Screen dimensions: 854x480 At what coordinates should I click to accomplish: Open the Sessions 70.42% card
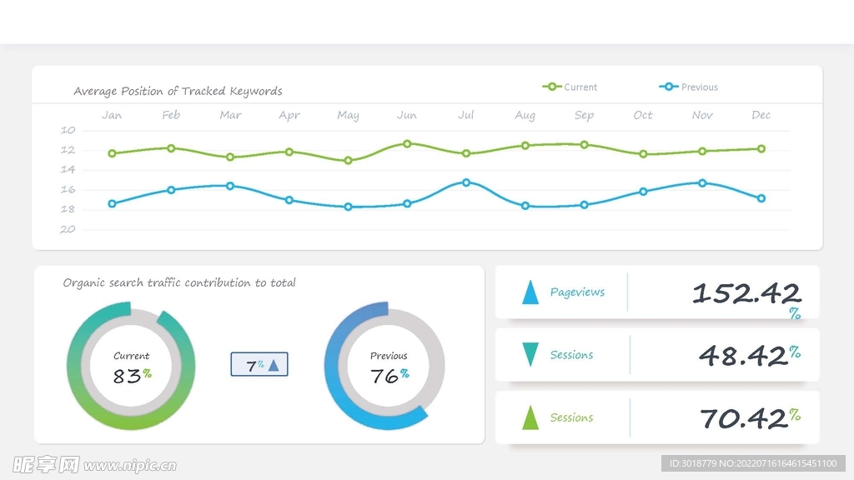(657, 417)
